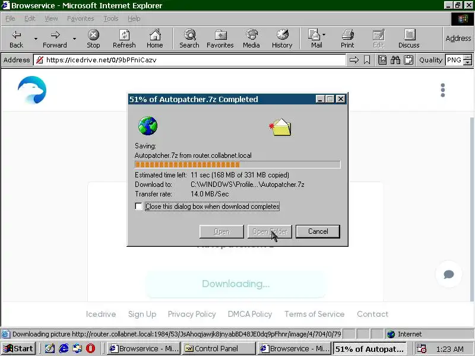Refresh the current page
Screen dimensions: 475x356
[124, 39]
